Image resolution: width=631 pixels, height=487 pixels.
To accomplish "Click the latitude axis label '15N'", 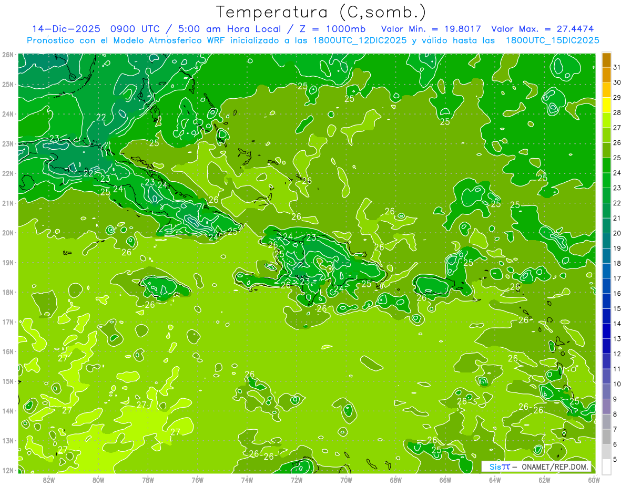I will pos(7,381).
